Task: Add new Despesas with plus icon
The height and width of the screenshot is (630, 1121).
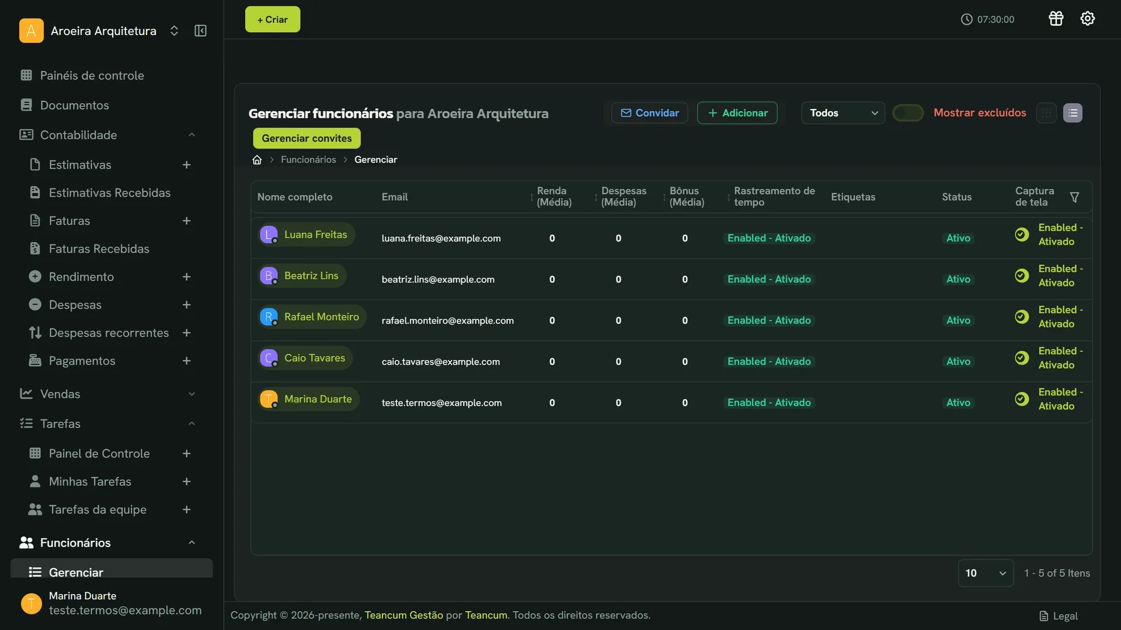Action: point(186,305)
